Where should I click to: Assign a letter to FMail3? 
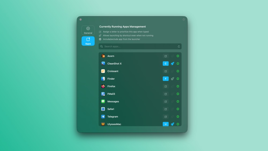click(166, 94)
